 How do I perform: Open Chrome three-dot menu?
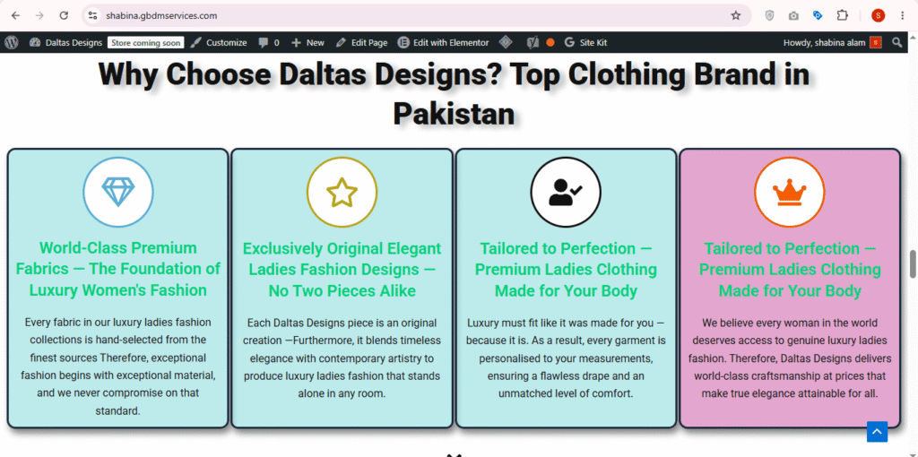click(x=902, y=16)
